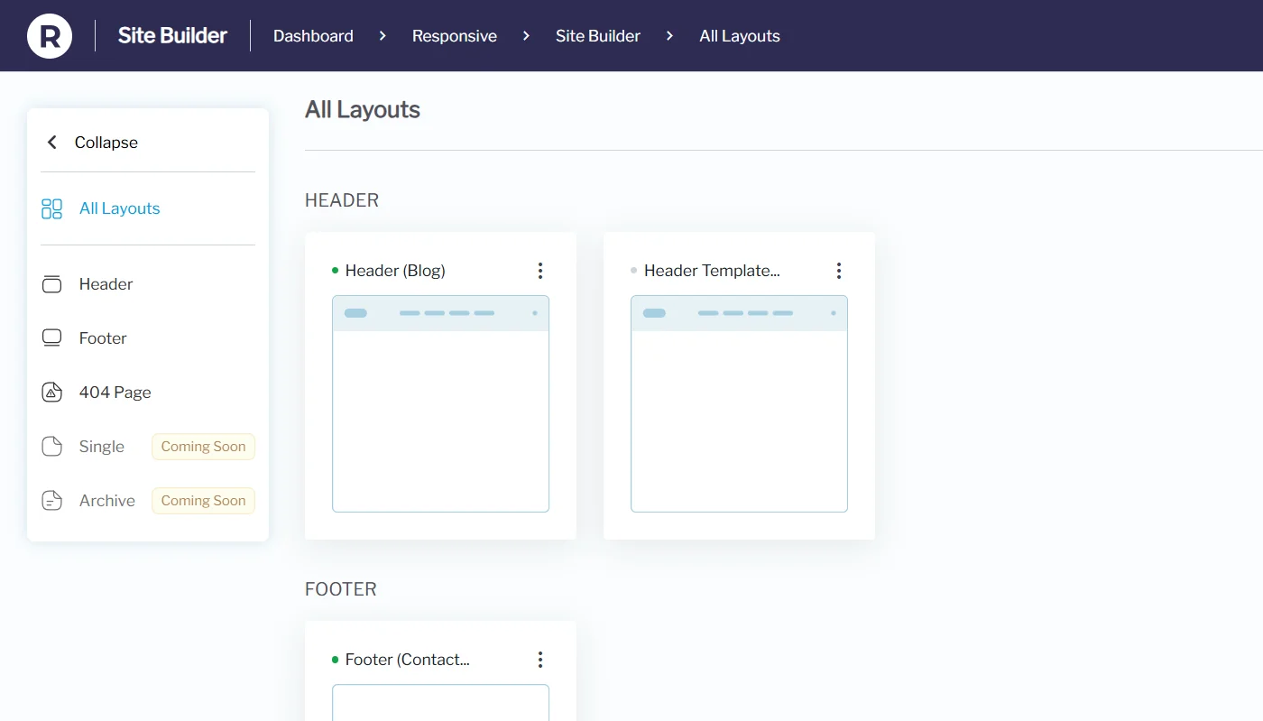1263x721 pixels.
Task: Click the Header Template... card title
Action: 712,271
